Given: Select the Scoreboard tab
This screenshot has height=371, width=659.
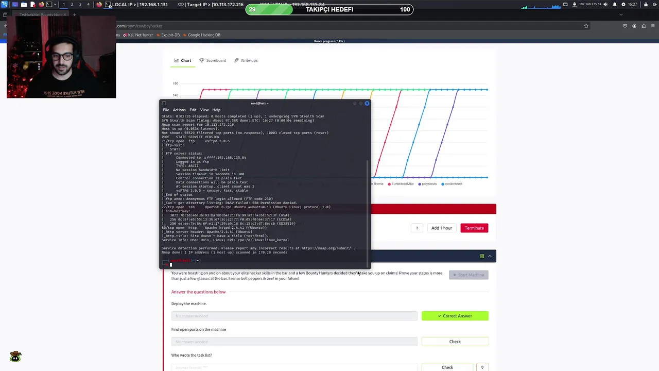Looking at the screenshot, I should pyautogui.click(x=213, y=60).
